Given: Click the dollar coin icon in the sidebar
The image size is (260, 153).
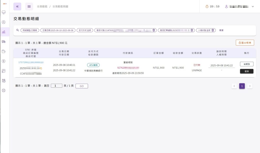Looking at the screenshot, I should pos(3,61).
